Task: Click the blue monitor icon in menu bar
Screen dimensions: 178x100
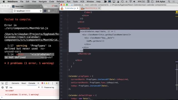Action: pyautogui.click(x=110, y=1)
